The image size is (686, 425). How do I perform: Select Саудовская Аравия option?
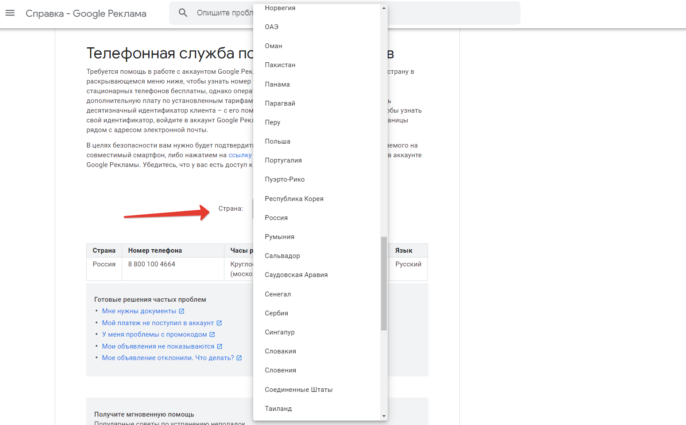pyautogui.click(x=316, y=275)
